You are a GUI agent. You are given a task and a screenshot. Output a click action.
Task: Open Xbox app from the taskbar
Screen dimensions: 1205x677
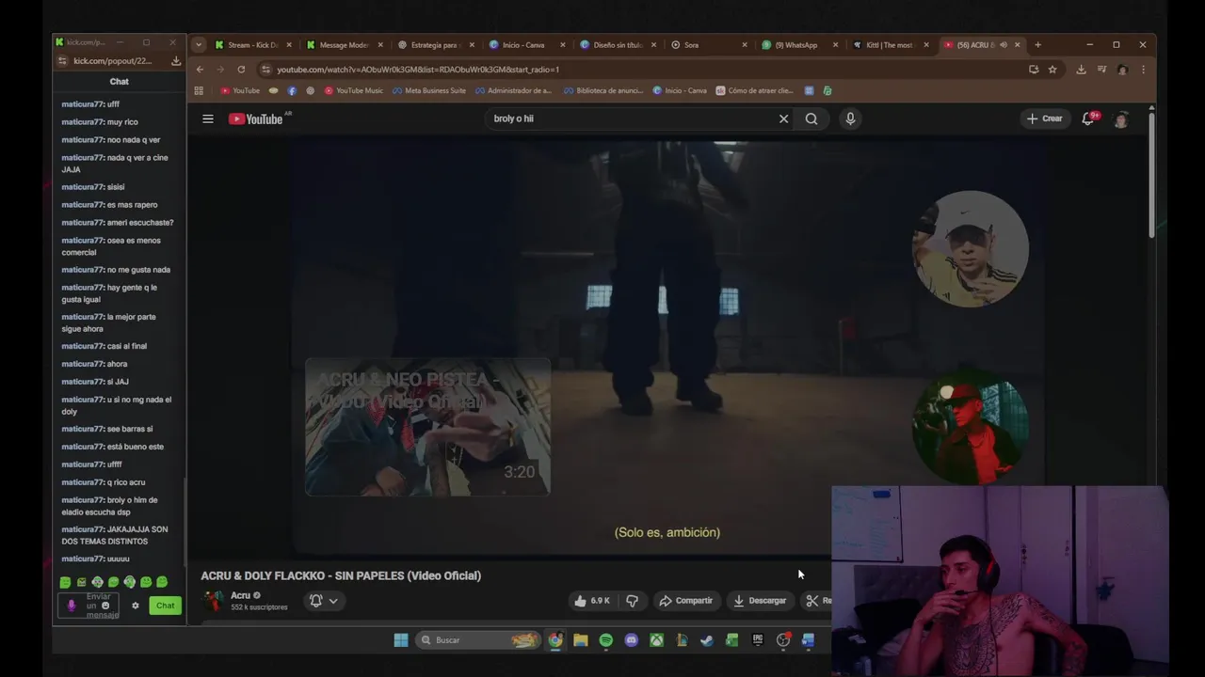(x=657, y=640)
